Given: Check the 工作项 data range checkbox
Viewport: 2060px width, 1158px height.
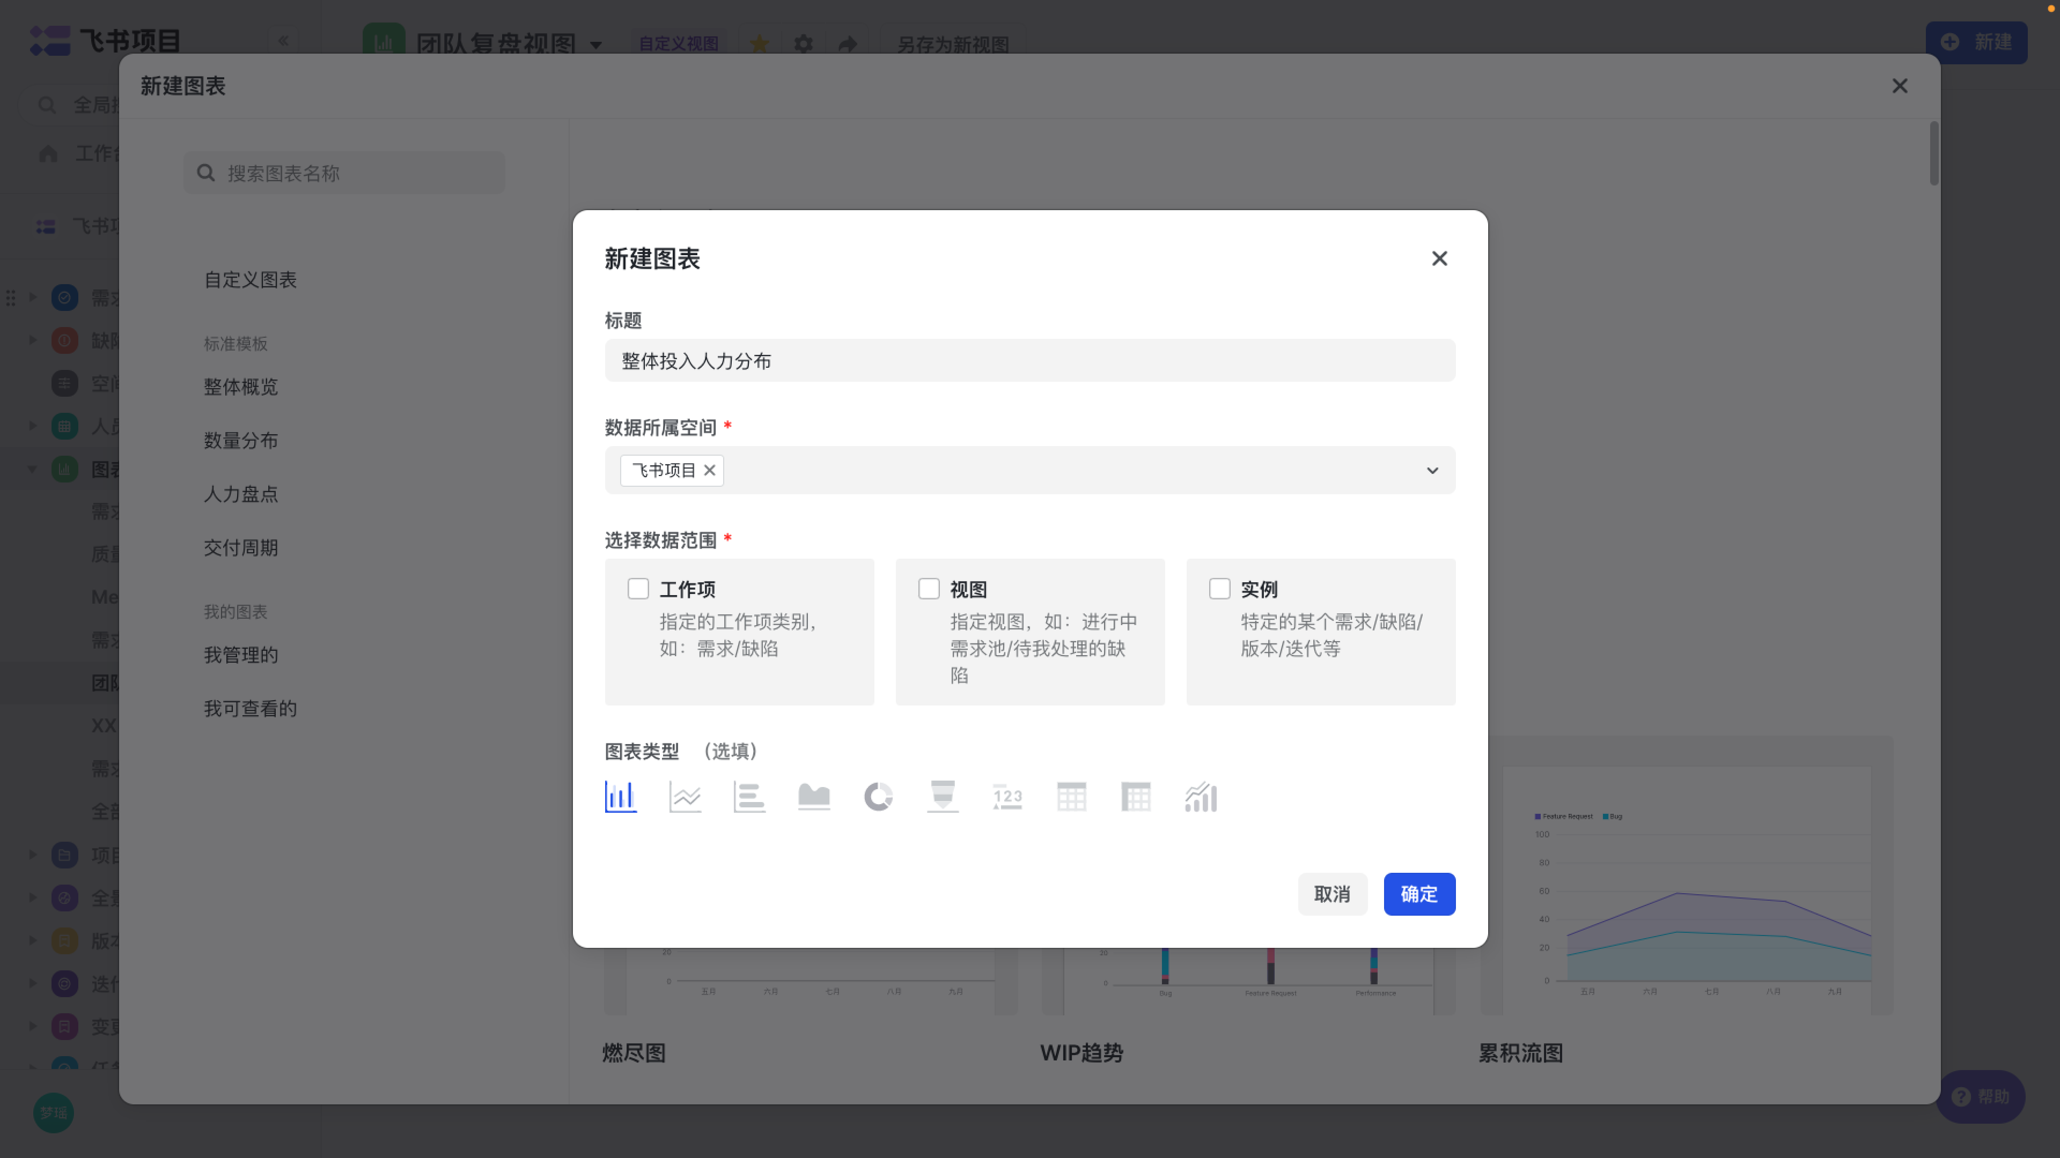Looking at the screenshot, I should click(x=638, y=589).
